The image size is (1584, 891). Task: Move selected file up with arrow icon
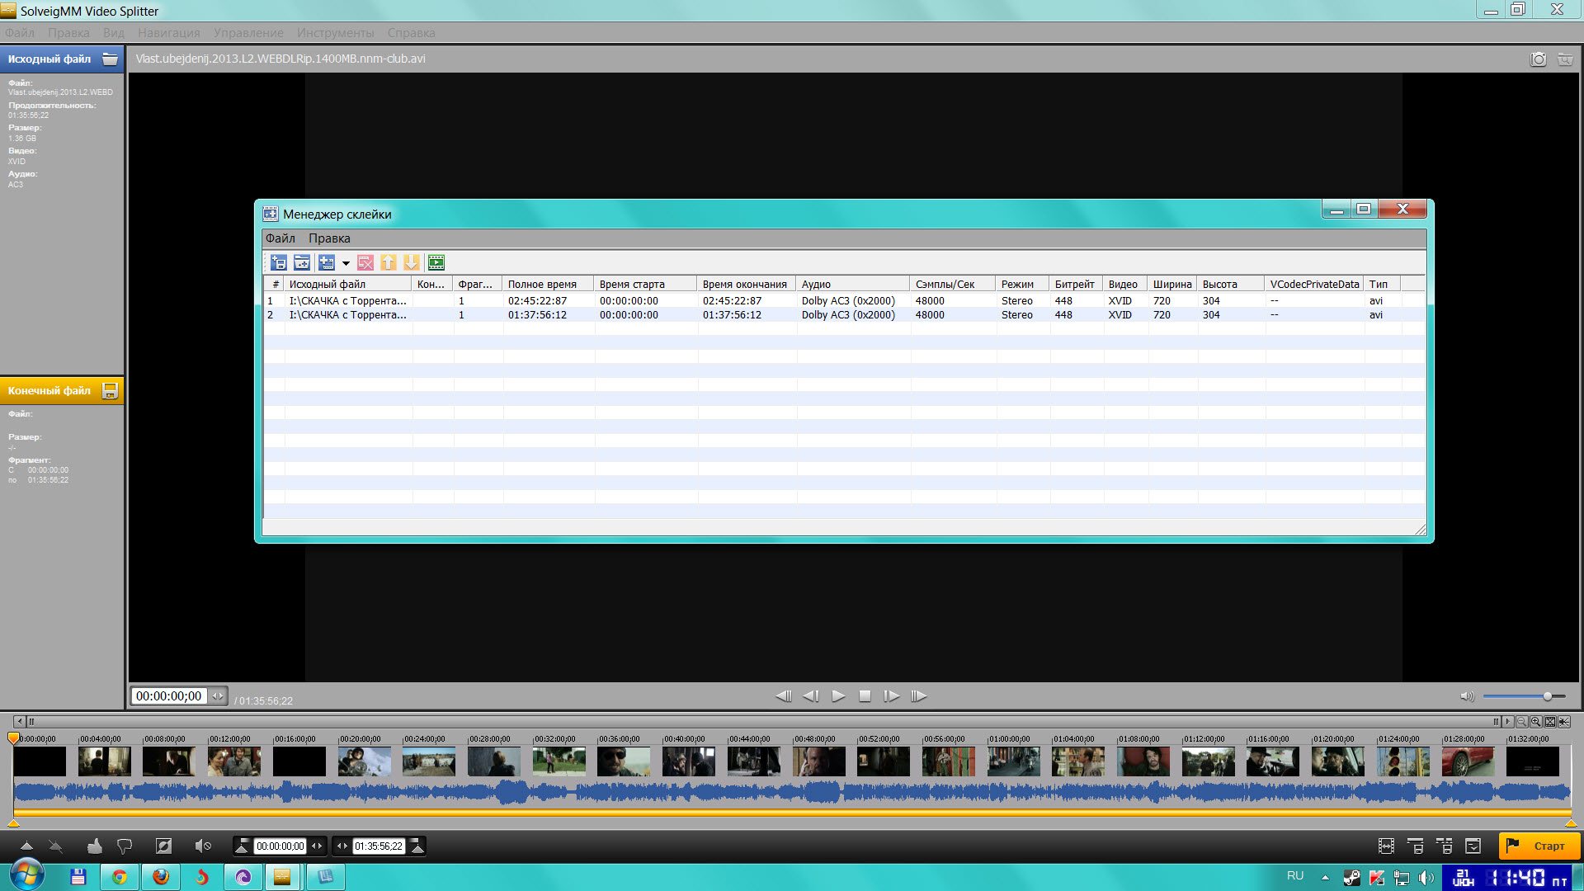tap(389, 262)
